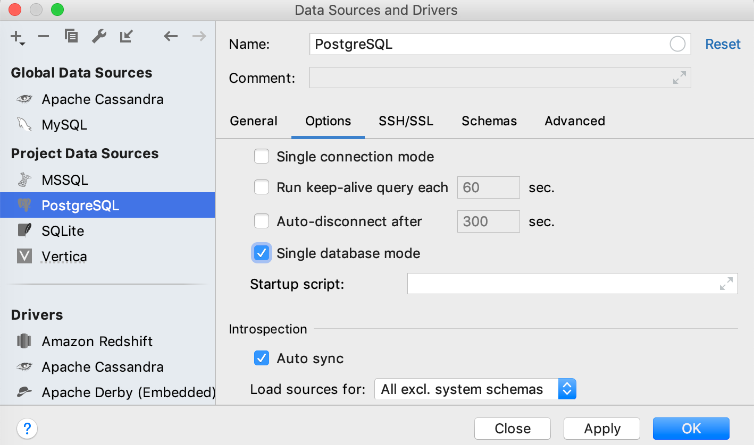Click the Apply button
This screenshot has height=445, width=754.
tap(602, 429)
